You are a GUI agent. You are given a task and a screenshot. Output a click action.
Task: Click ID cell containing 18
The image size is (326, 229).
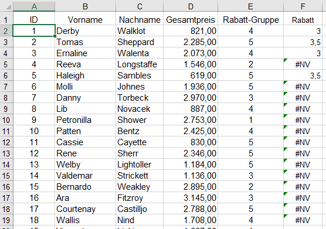pyautogui.click(x=34, y=220)
